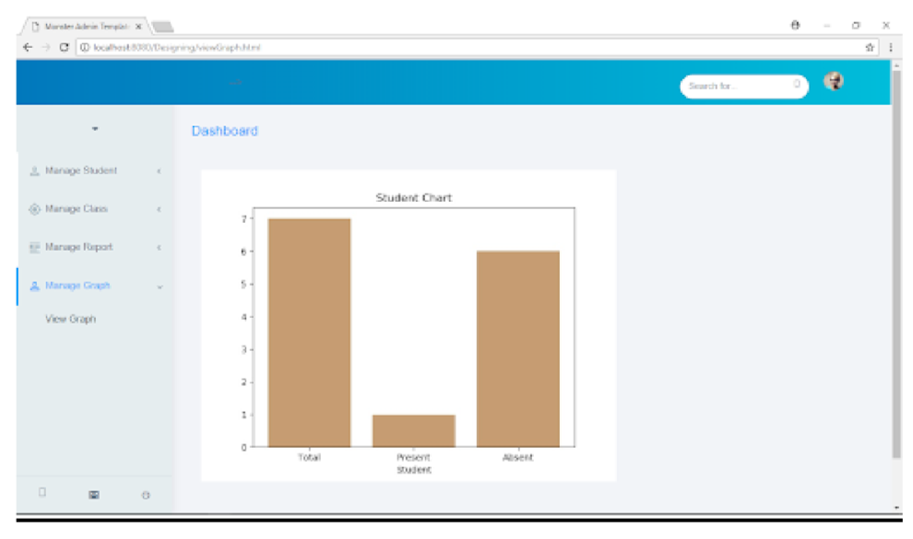Screen dimensions: 913x539
Task: Expand the Manage Class submenu chevron
Action: [159, 209]
